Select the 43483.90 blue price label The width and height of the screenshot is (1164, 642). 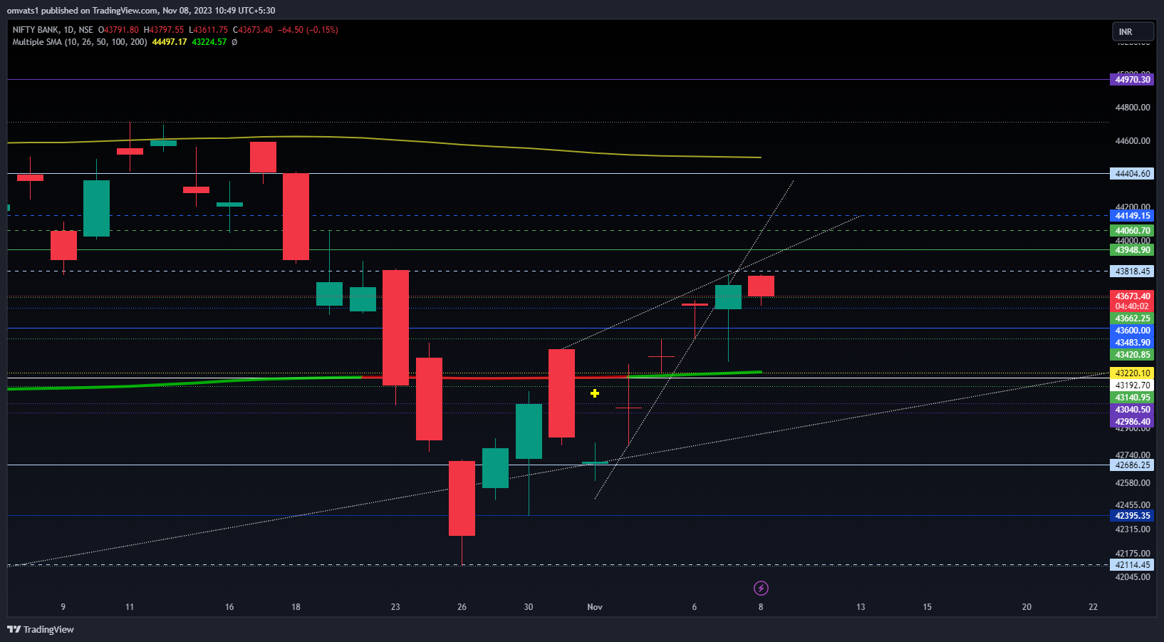[x=1132, y=343]
